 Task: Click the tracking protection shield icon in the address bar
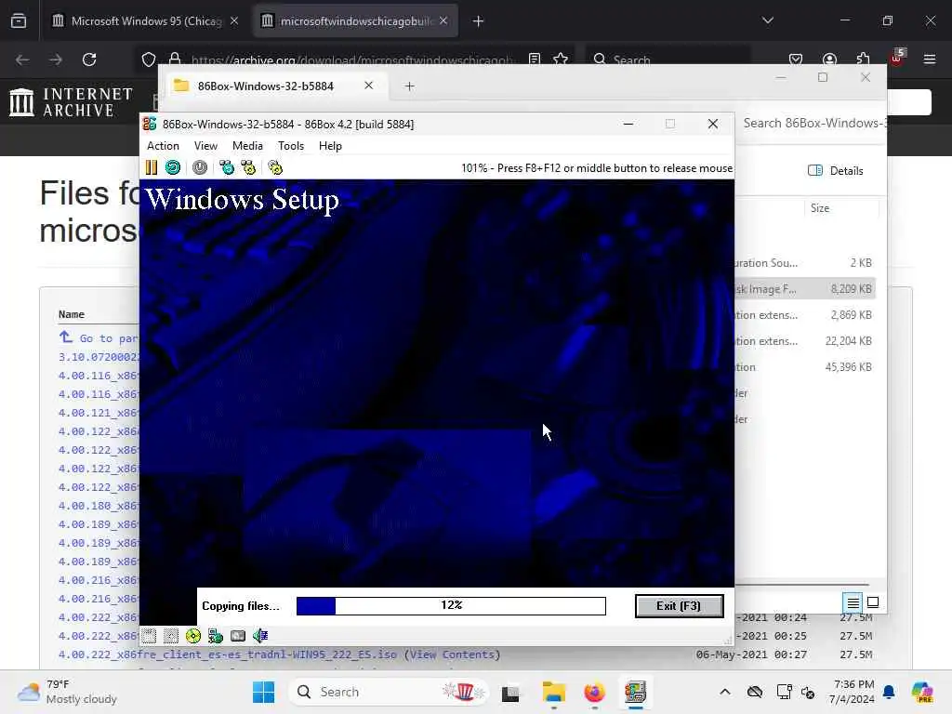149,59
